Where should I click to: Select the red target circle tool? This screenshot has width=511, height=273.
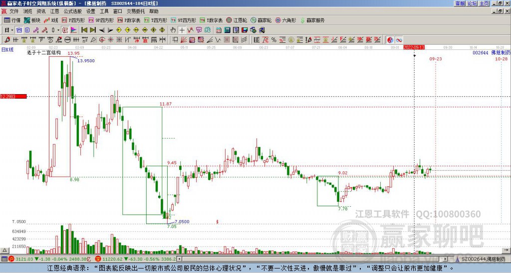tap(102, 40)
